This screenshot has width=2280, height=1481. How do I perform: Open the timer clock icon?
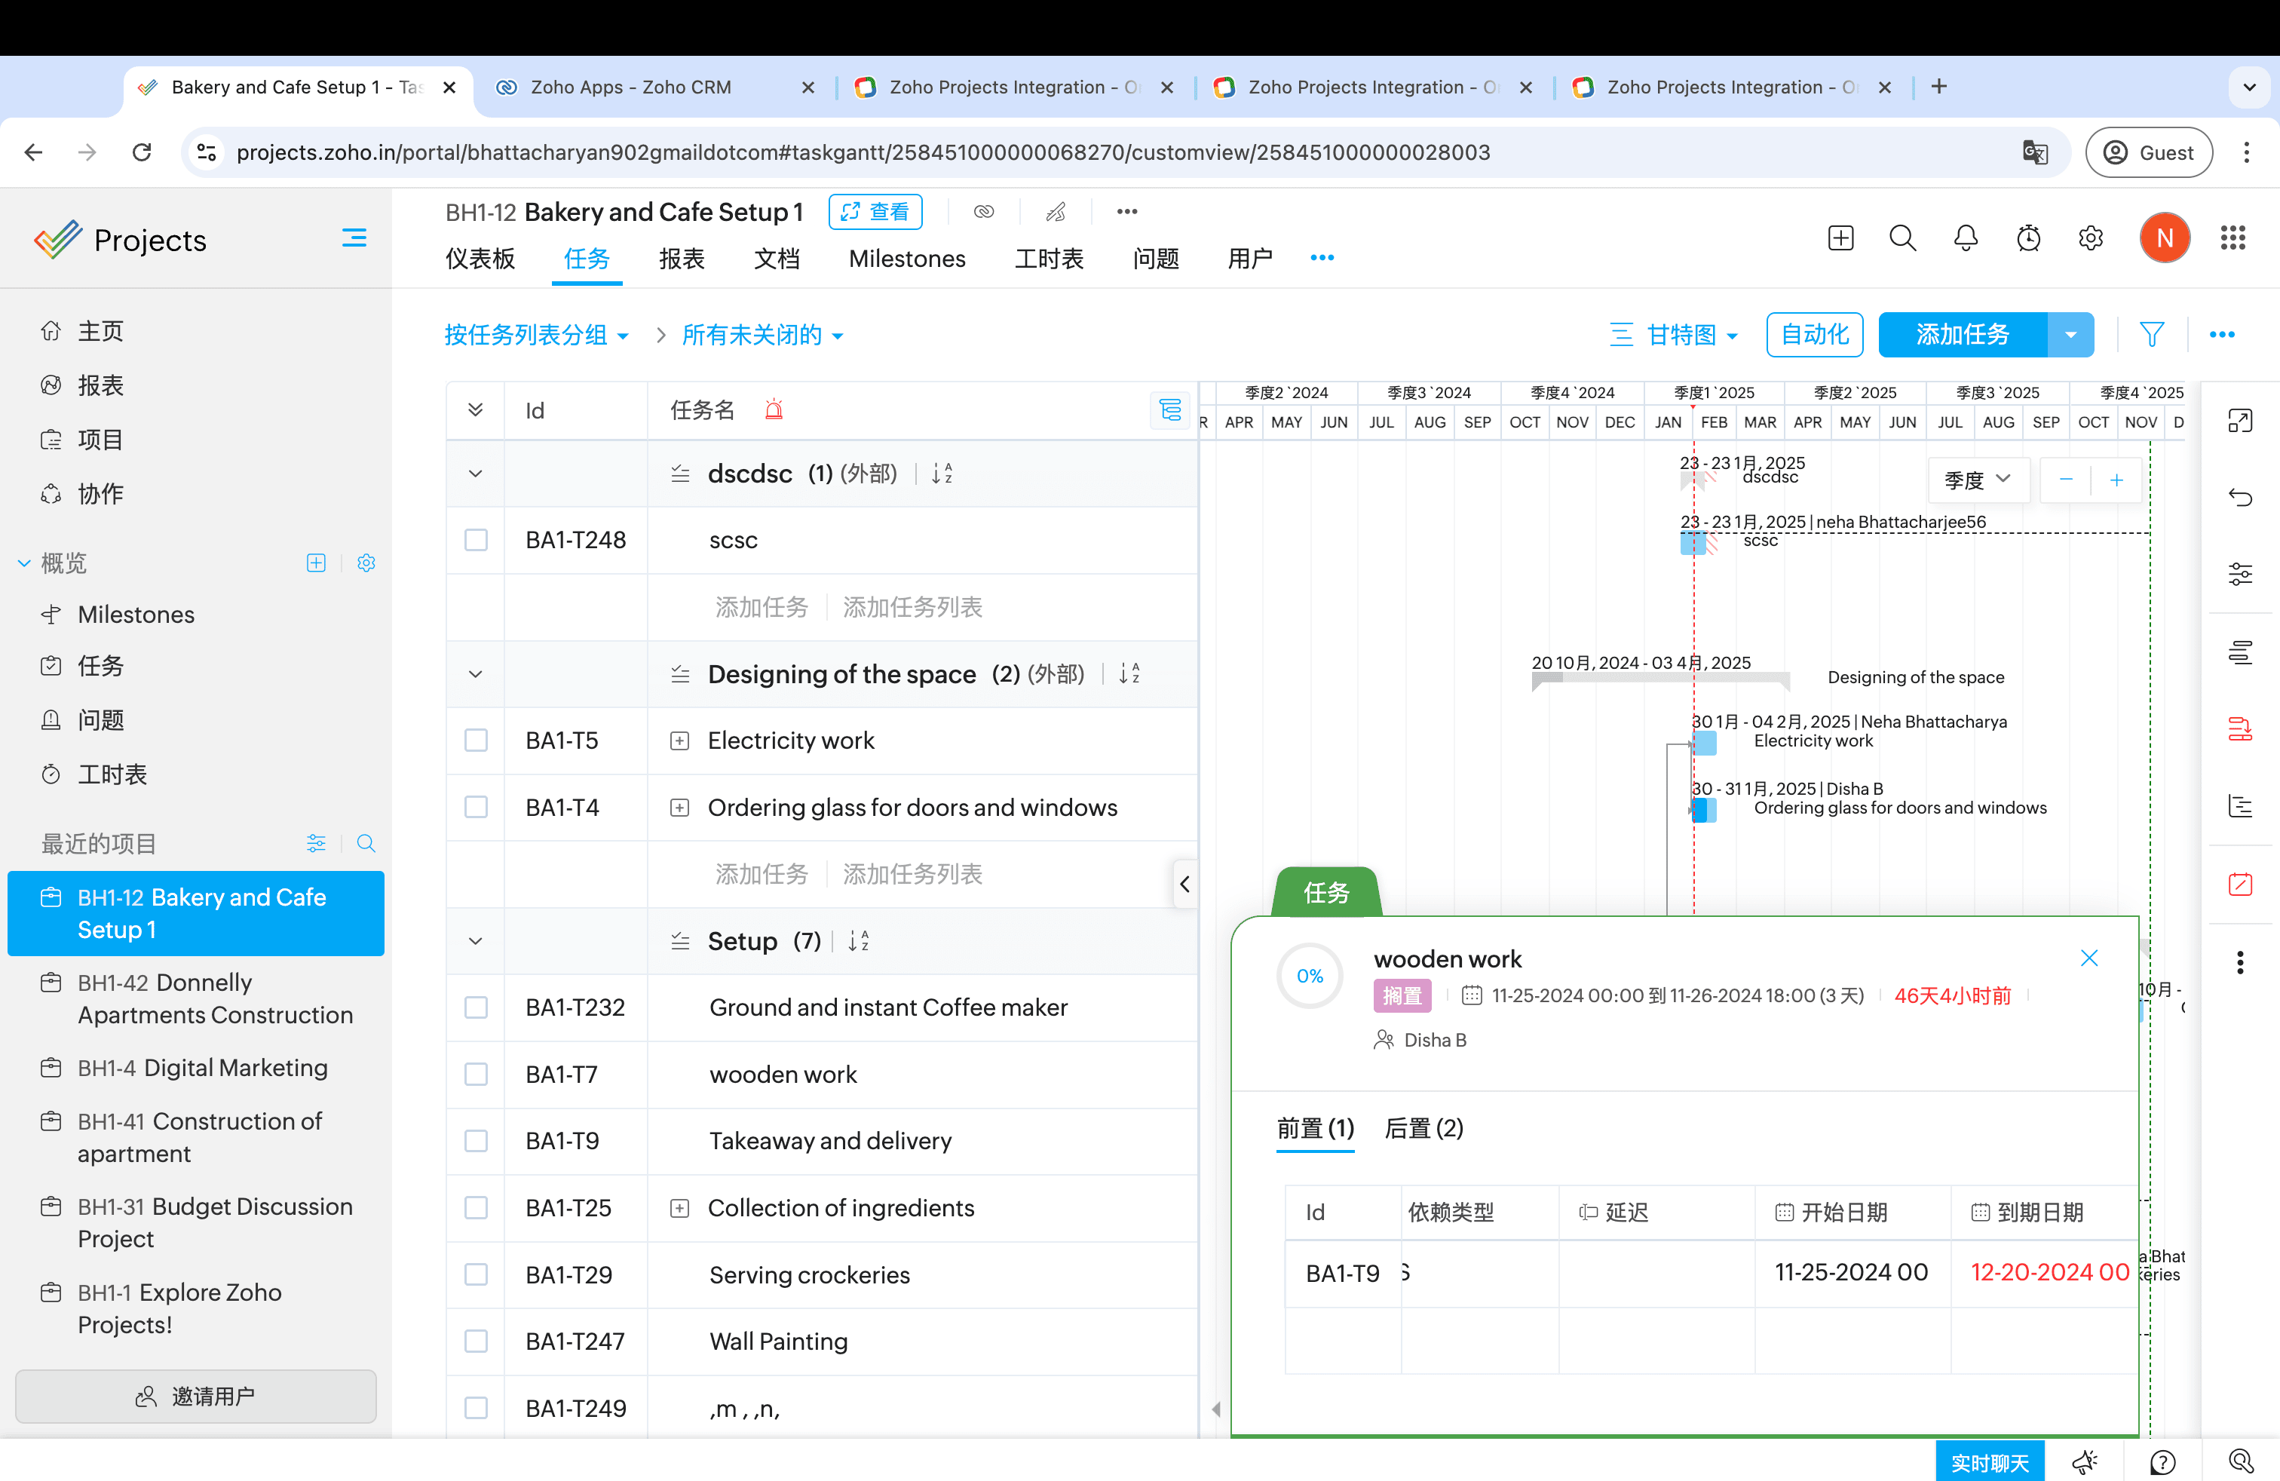point(2028,238)
